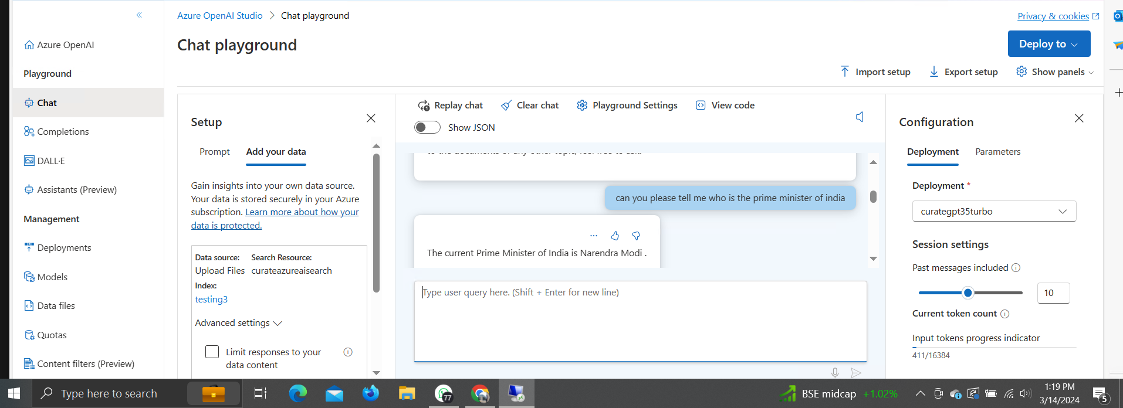Click the microphone icon below query box

835,373
